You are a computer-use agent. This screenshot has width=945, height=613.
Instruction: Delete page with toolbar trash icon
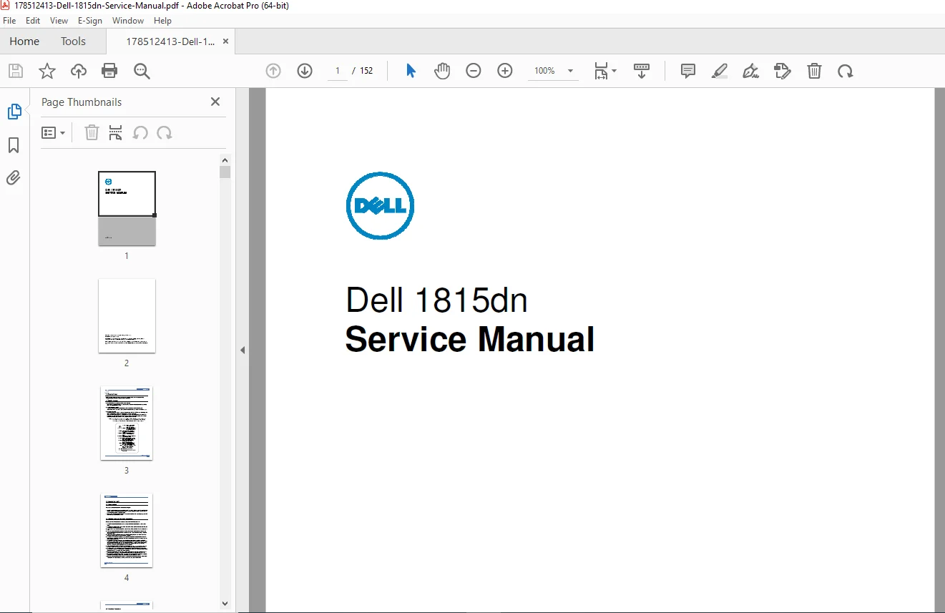click(814, 71)
